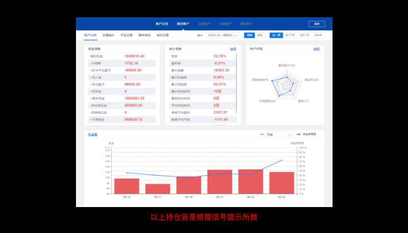The height and width of the screenshot is (233, 408).
Task: Click the dropdown arrow of 权益 selector
Action: 290,135
